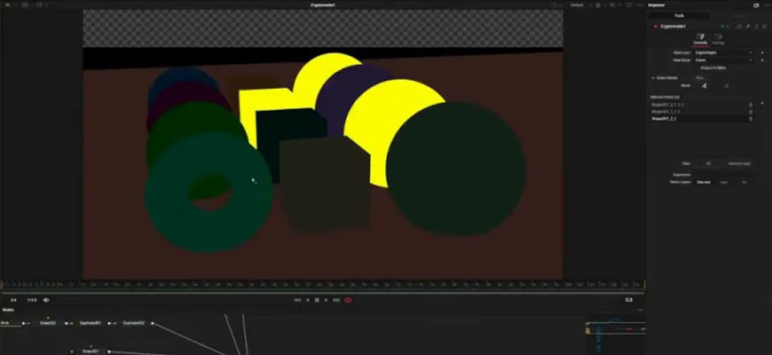772x355 pixels.
Task: Click the keyframe diamond beside View Mode
Action: click(x=762, y=60)
